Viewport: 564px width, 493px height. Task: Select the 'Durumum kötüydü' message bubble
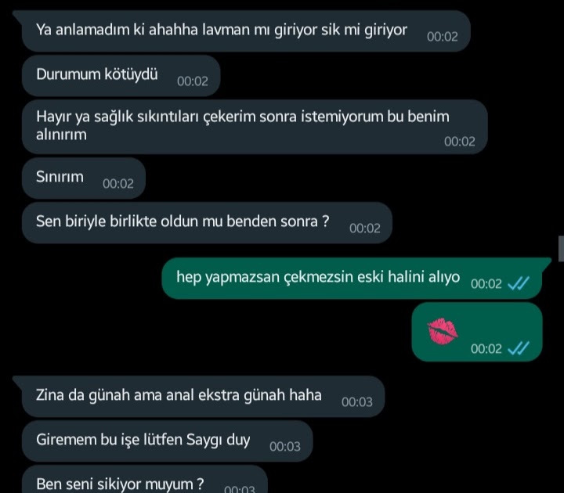tap(121, 76)
